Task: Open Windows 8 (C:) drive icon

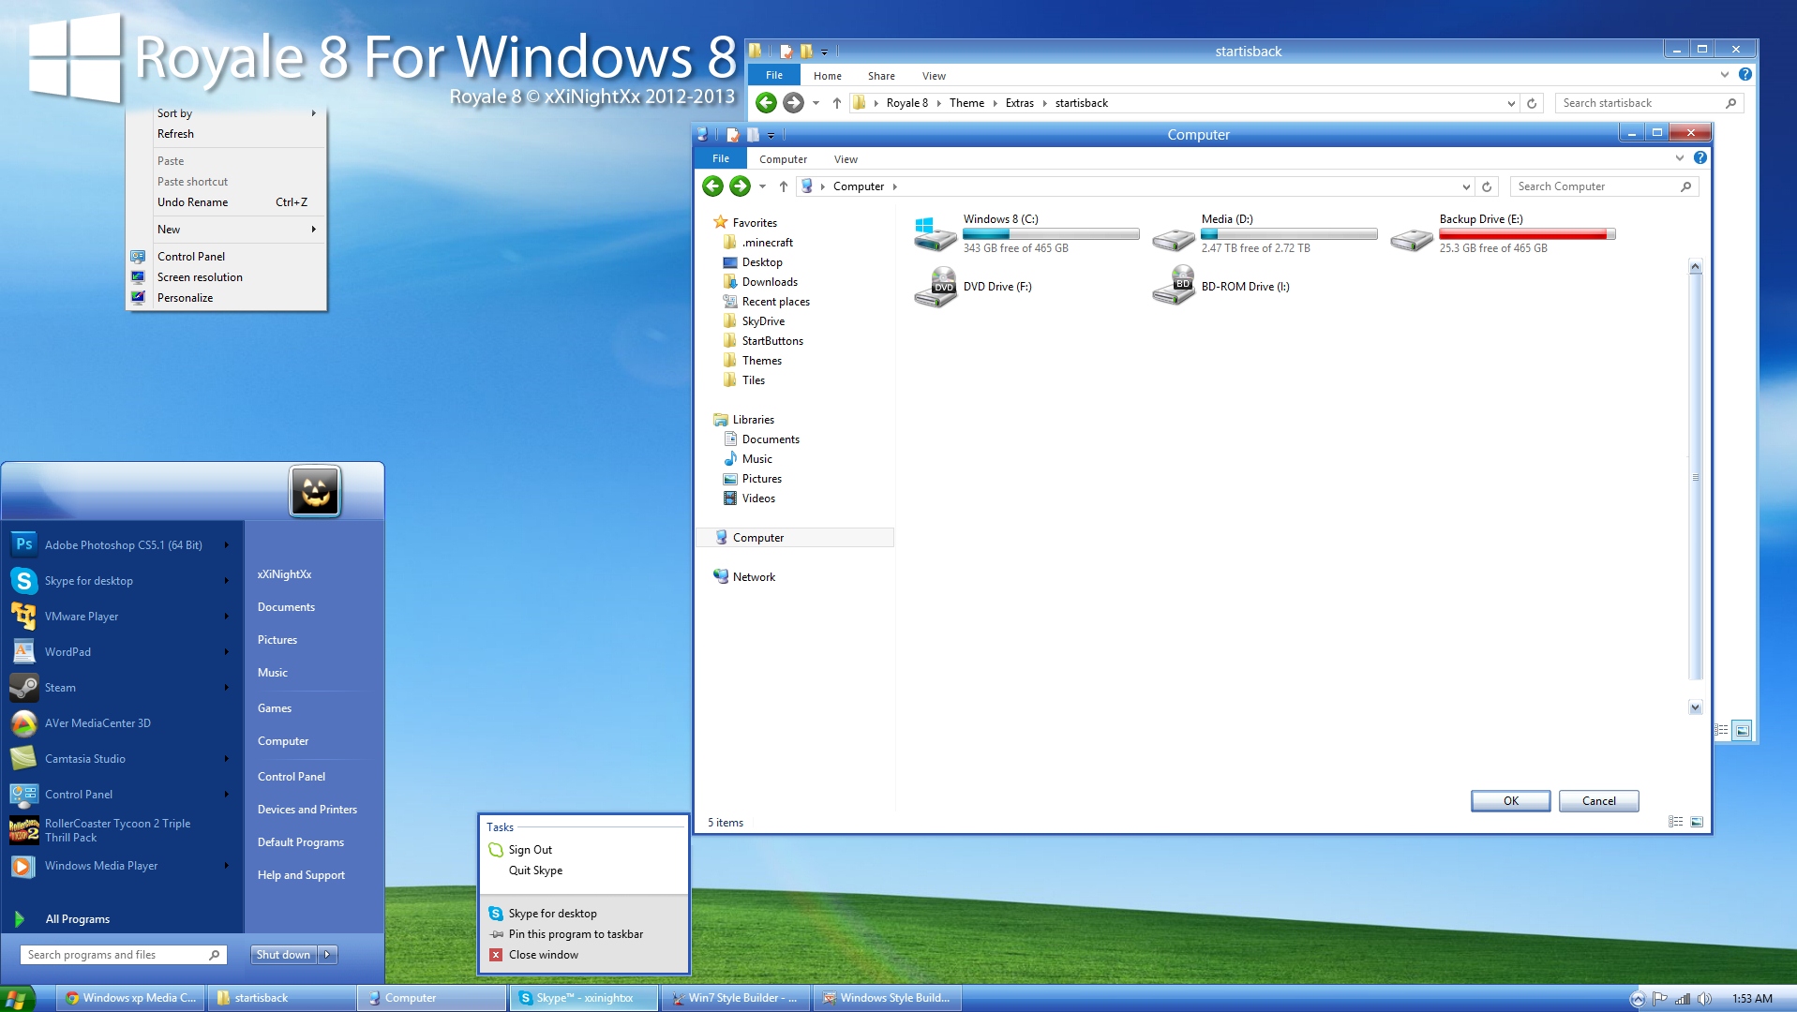Action: (x=935, y=234)
